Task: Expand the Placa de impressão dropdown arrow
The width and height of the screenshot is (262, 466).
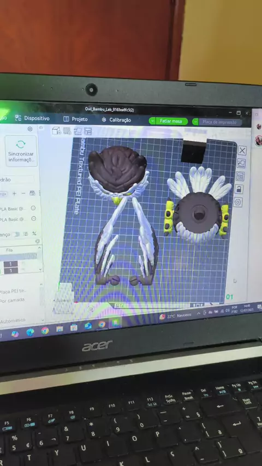Action: (195, 122)
